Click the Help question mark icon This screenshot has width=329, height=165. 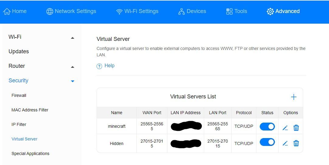[99, 66]
